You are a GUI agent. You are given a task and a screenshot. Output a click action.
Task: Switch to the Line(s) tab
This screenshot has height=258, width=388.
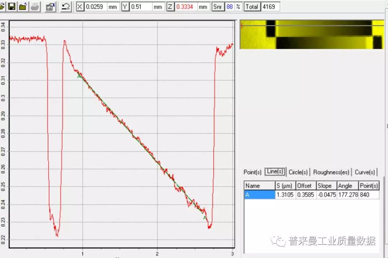click(x=275, y=172)
